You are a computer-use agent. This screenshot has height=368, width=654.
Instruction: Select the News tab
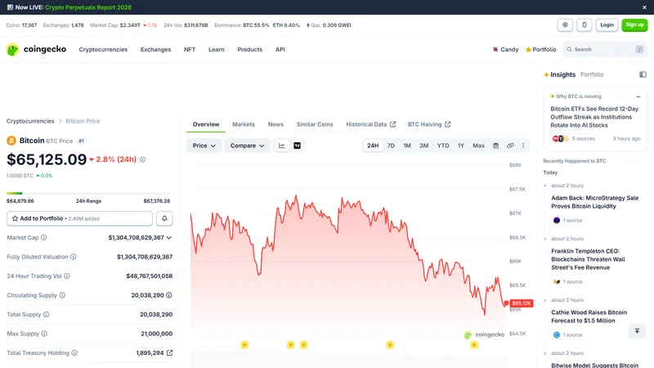(275, 124)
